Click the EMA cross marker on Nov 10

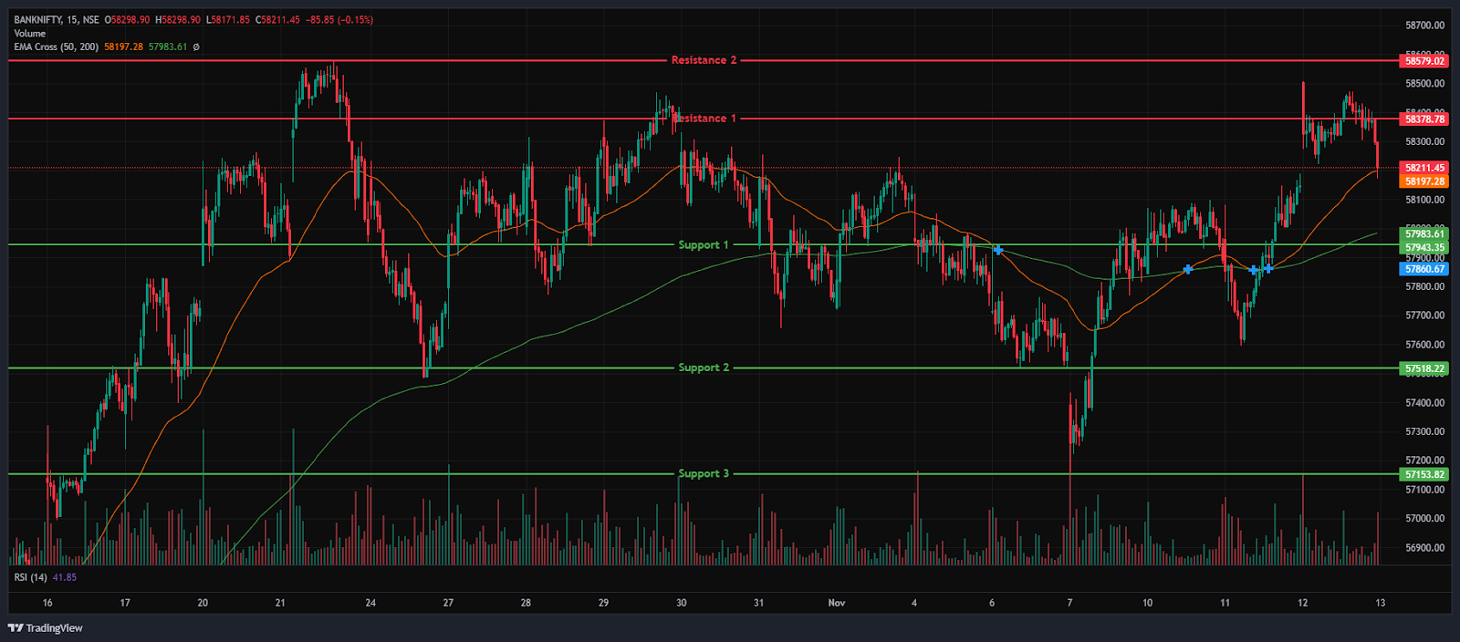point(1187,269)
